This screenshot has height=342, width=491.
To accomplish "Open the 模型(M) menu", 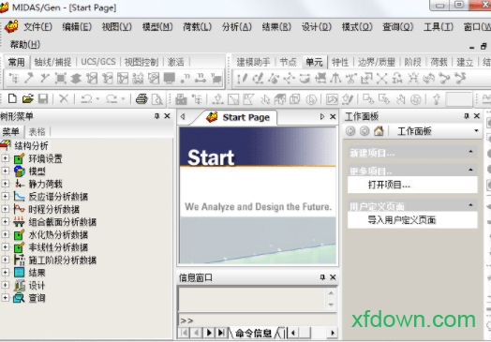I will pos(157,27).
